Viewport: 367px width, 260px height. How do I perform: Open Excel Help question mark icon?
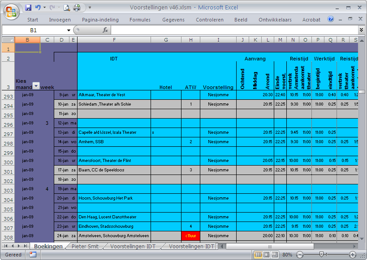[331, 19]
